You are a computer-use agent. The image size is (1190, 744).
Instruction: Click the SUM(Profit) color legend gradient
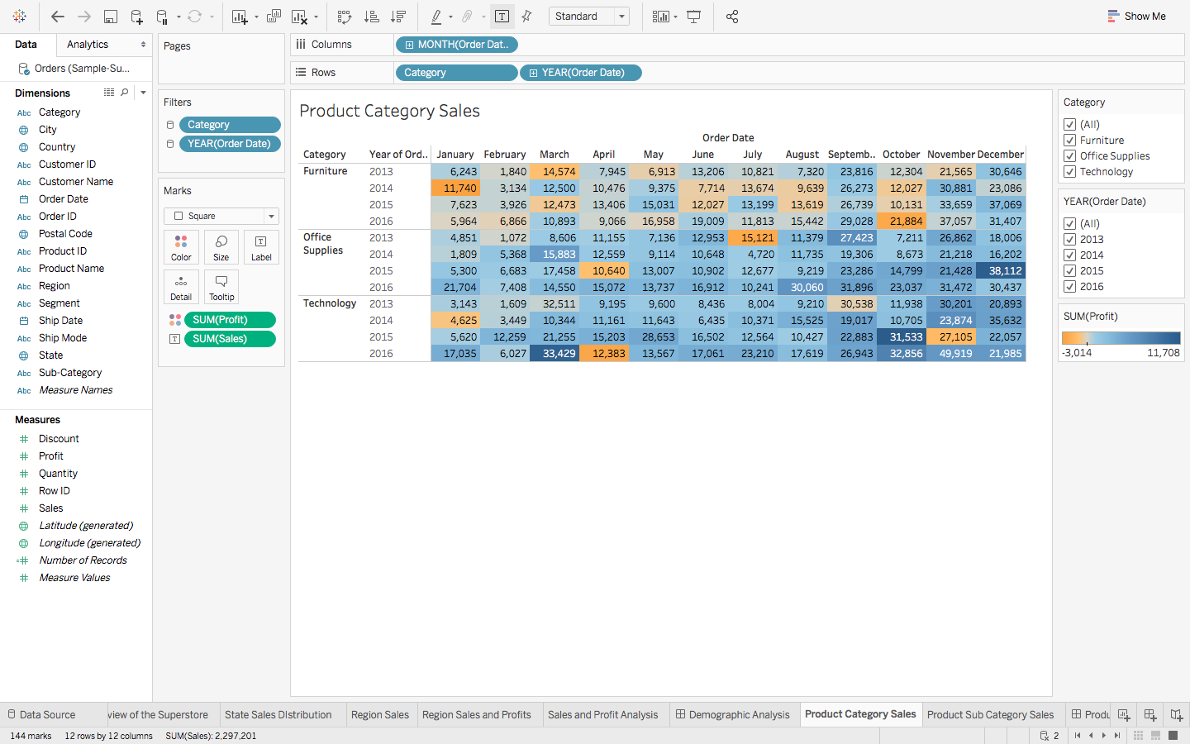1121,337
